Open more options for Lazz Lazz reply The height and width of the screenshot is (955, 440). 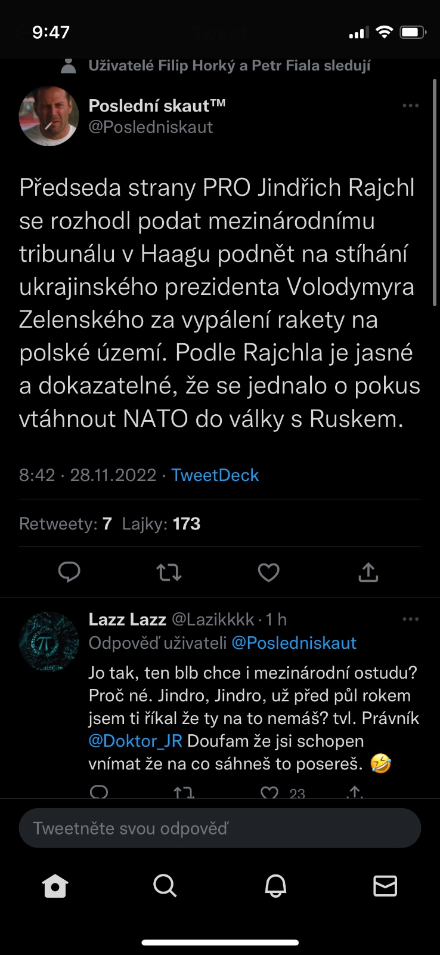(x=410, y=620)
